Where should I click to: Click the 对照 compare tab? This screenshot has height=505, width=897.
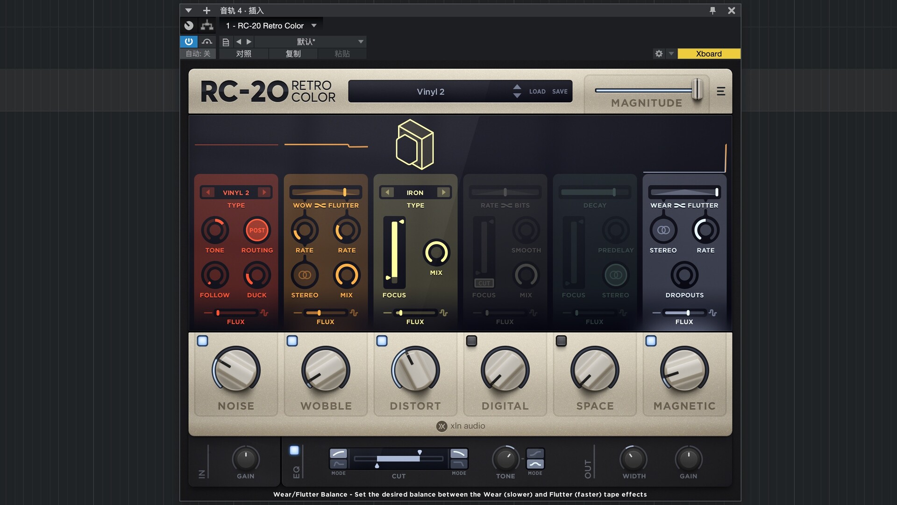(x=243, y=54)
